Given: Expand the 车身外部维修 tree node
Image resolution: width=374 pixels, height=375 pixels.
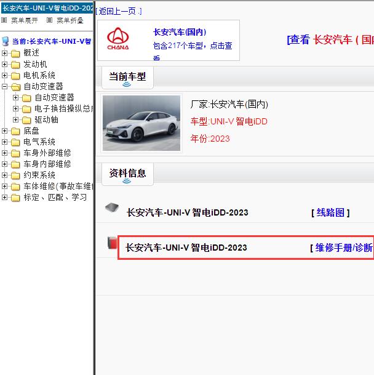Looking at the screenshot, I should click(x=4, y=153).
